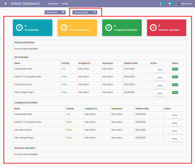
Task: View Info about services in Completed Activities
Action: 174,131
